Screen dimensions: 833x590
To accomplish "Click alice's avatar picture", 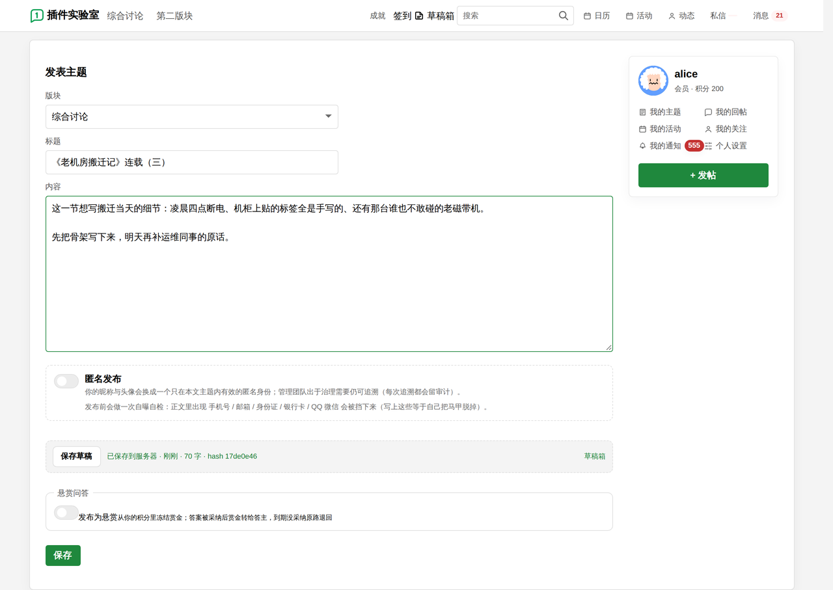I will tap(653, 81).
